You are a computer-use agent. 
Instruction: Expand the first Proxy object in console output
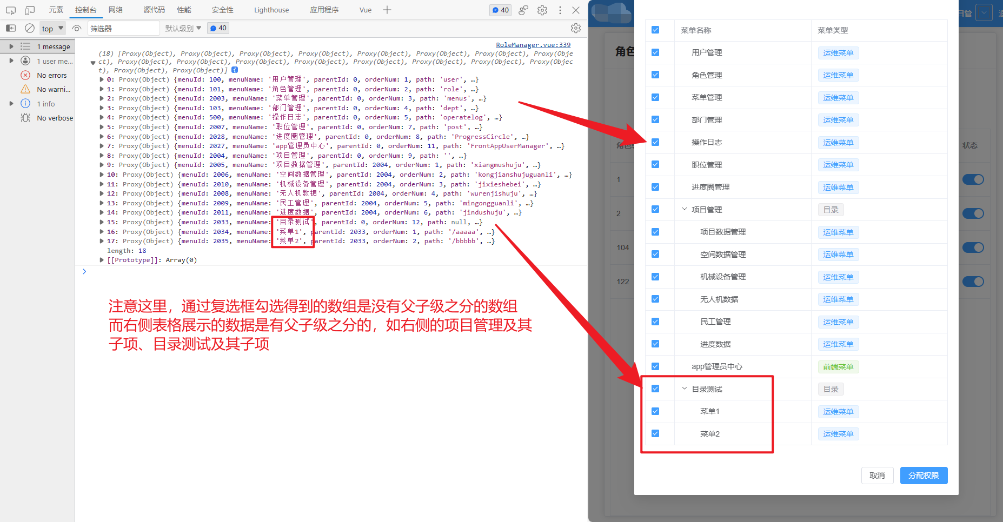coord(101,79)
